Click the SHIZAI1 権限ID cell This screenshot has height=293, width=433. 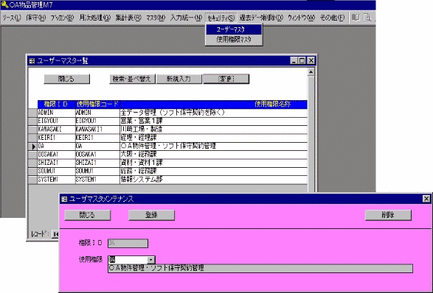[x=56, y=163]
